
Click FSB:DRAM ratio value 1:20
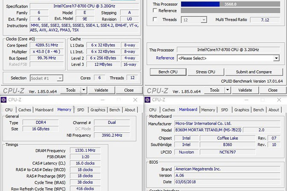(x=85, y=157)
